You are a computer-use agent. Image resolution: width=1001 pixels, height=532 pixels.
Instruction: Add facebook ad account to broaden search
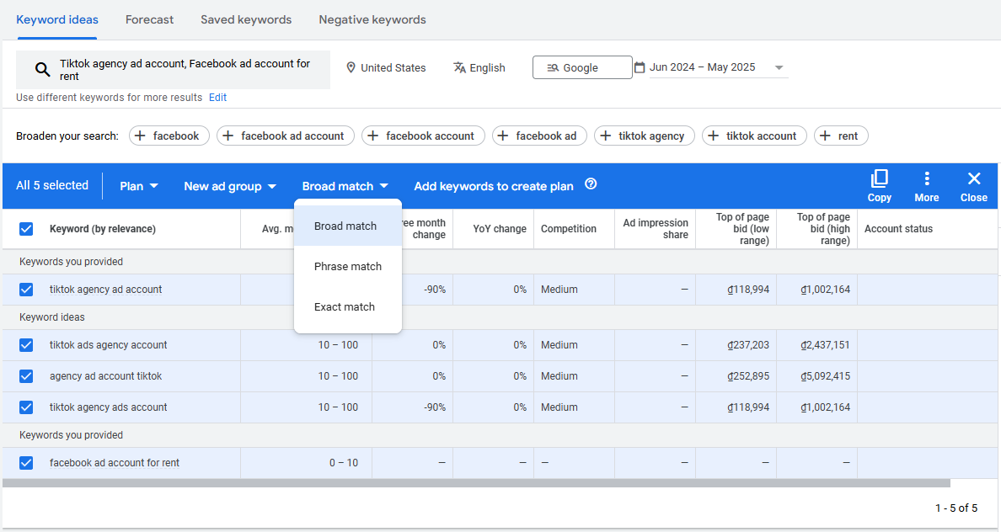(x=286, y=136)
